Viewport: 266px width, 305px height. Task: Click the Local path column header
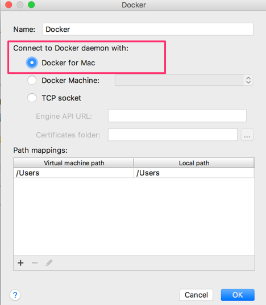194,163
